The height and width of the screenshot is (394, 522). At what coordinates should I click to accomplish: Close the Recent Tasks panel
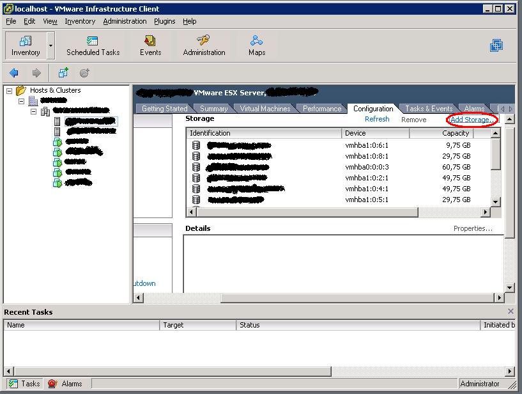click(x=510, y=311)
